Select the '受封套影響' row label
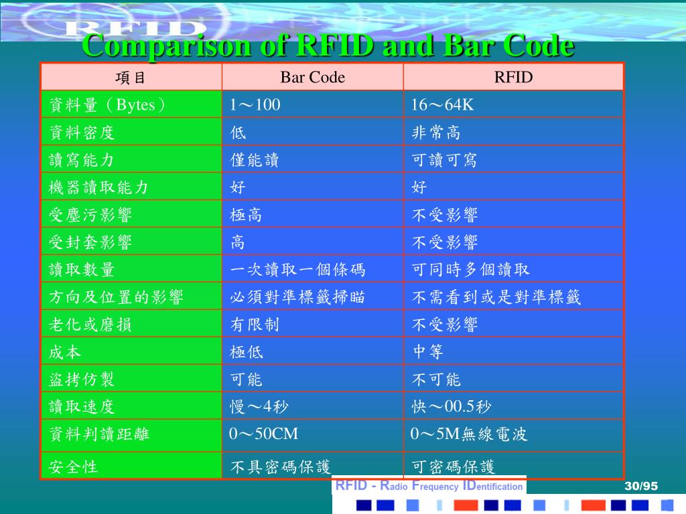Image resolution: width=686 pixels, height=514 pixels. coord(131,242)
